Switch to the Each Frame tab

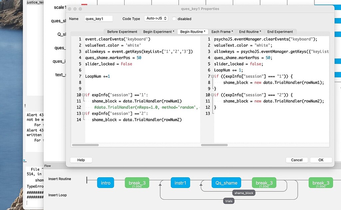[x=222, y=32]
